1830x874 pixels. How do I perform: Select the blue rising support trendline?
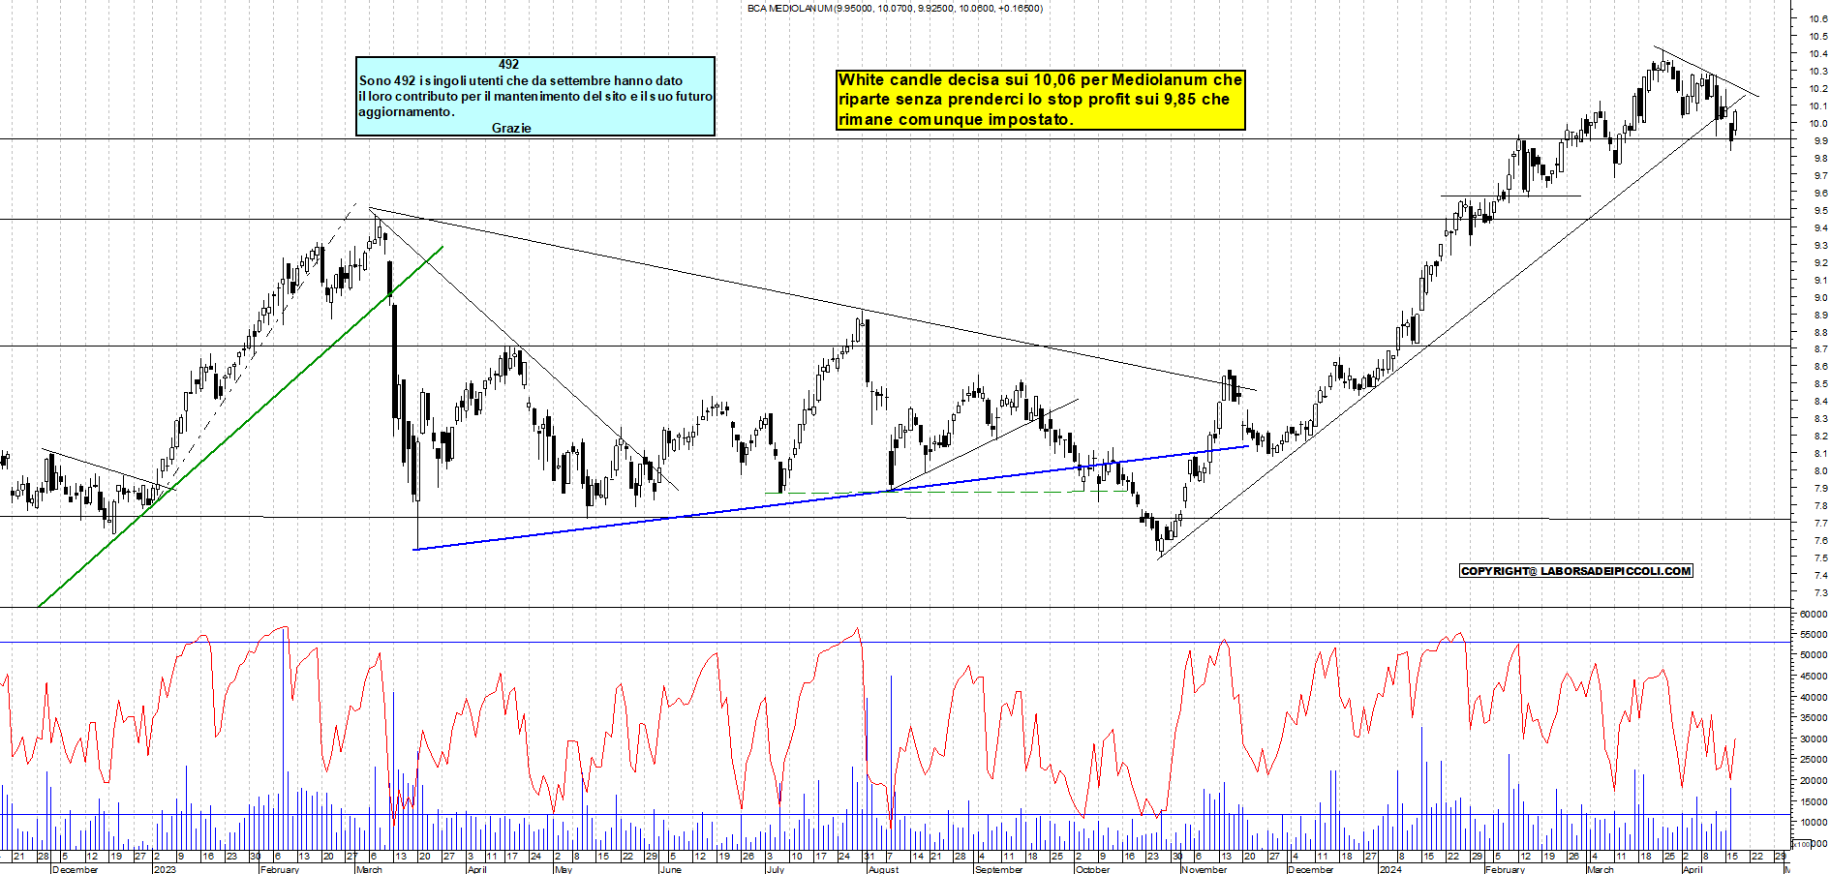coord(831,497)
